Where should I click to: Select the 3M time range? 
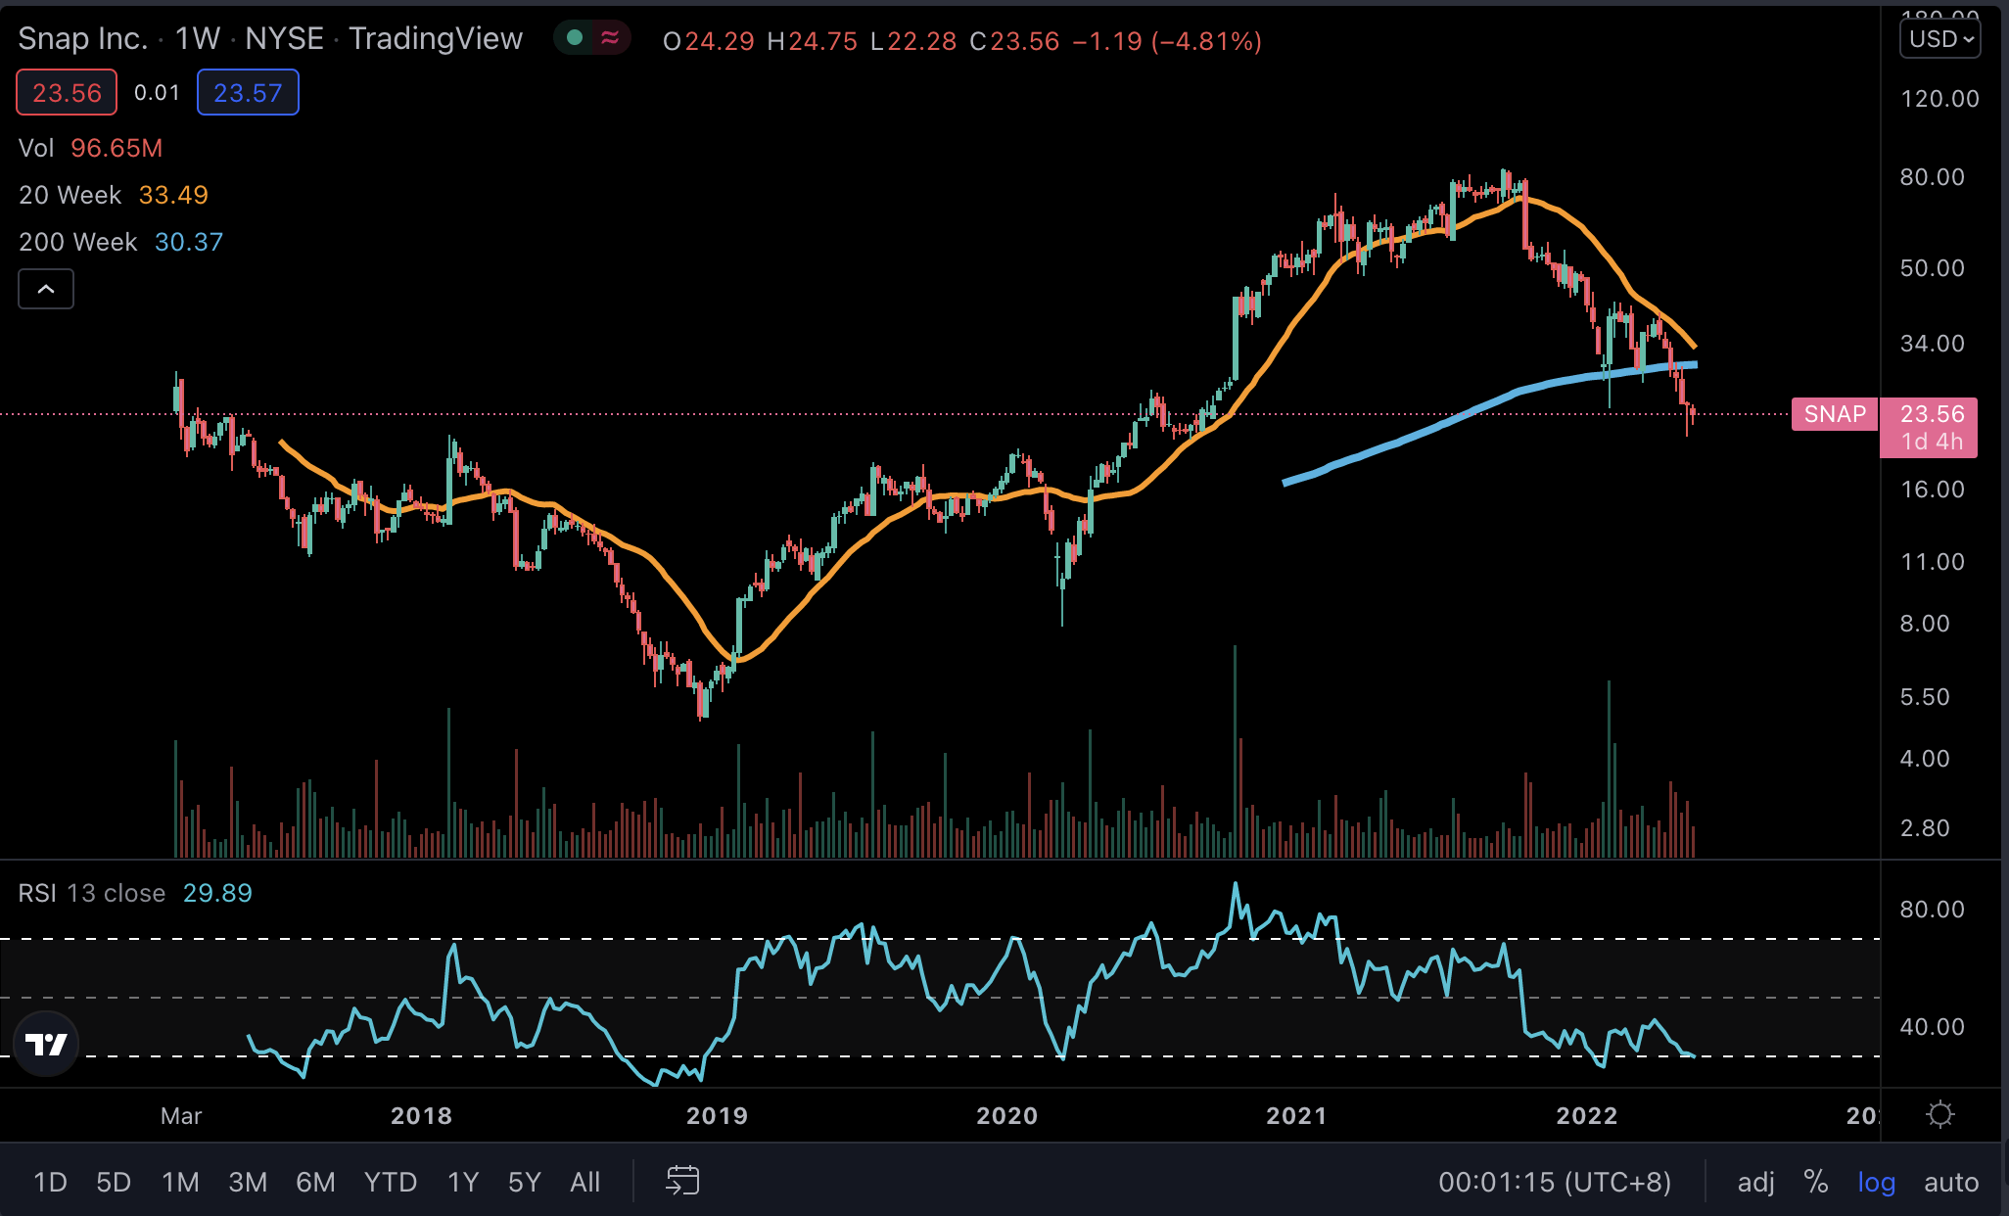click(248, 1182)
